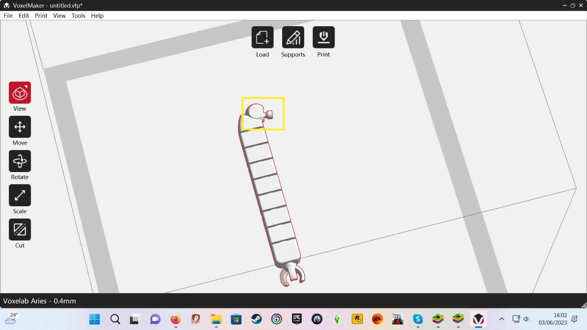Activate the Move tool
The image size is (587, 330).
[20, 127]
